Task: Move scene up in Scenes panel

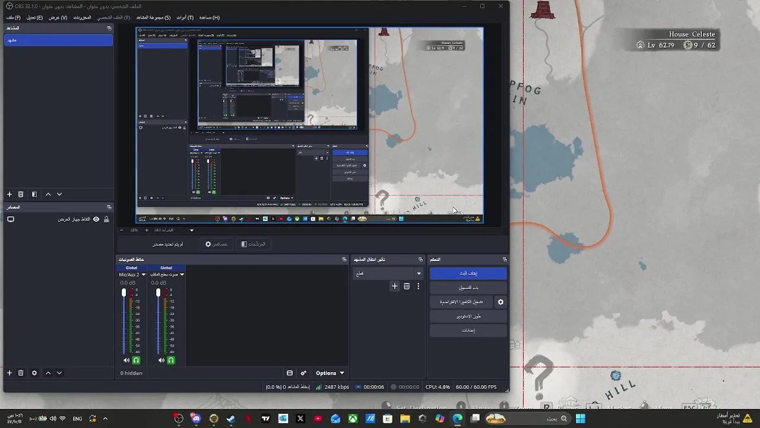Action: (48, 194)
